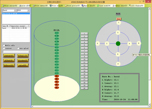Click the DelDuplic(S) button
The width and height of the screenshot is (152, 109).
tap(23, 56)
